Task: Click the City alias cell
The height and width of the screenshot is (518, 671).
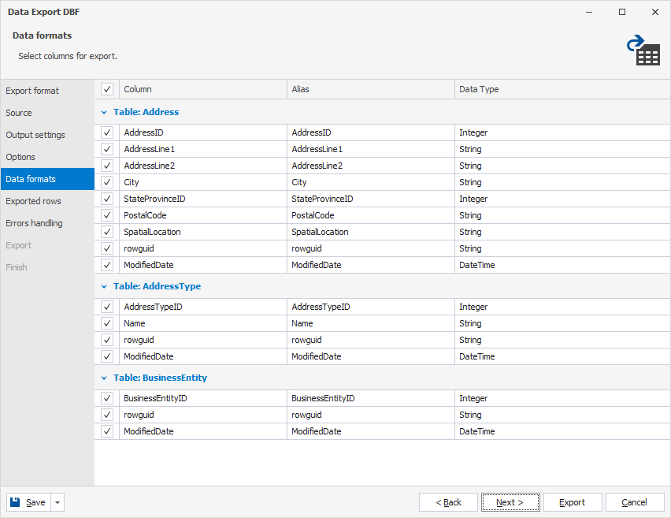Action: click(x=371, y=182)
